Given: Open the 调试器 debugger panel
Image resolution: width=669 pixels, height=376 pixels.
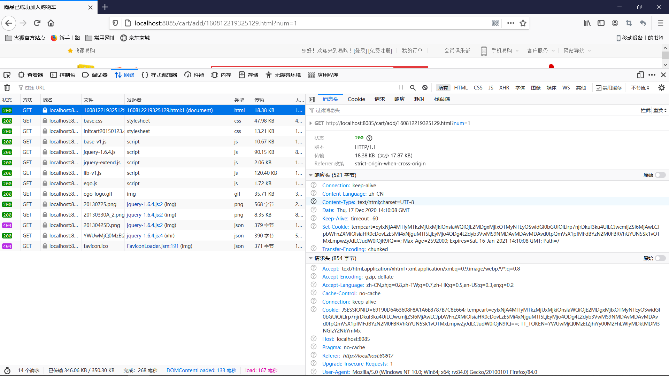Looking at the screenshot, I should (95, 75).
